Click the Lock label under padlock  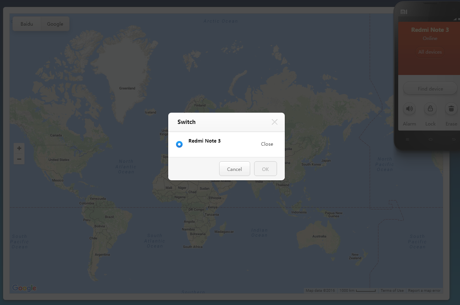430,124
